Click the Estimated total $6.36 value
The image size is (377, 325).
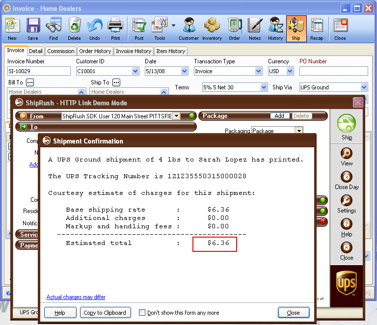click(x=218, y=243)
